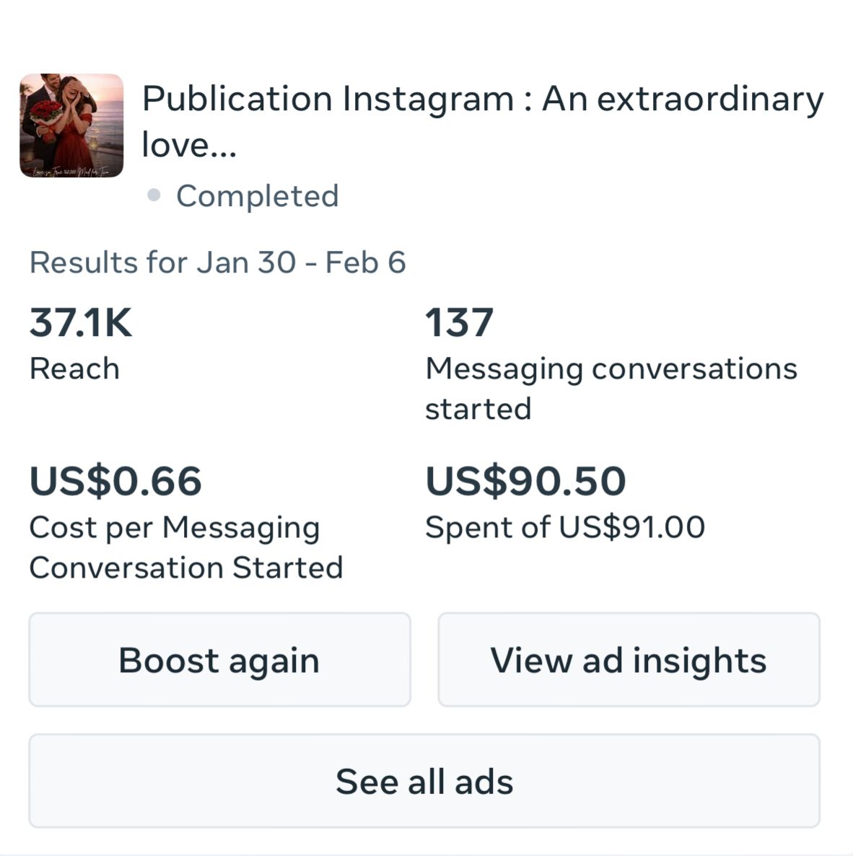Viewport: 853px width, 856px height.
Task: Open 'View ad insights'
Action: coord(629,660)
